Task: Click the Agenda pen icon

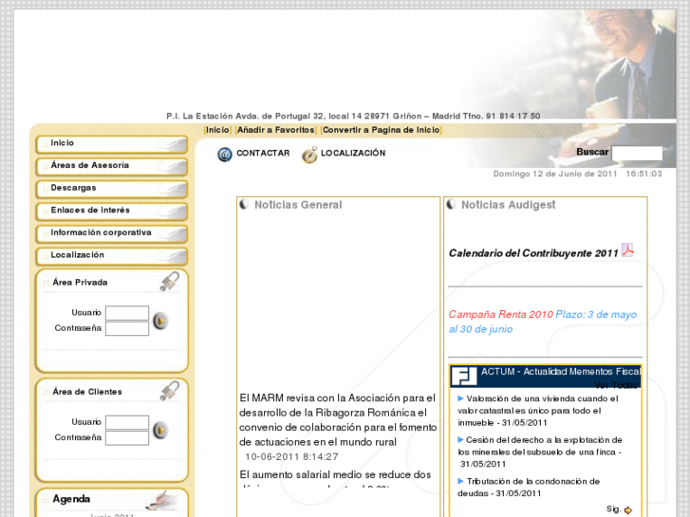Action: [x=163, y=500]
